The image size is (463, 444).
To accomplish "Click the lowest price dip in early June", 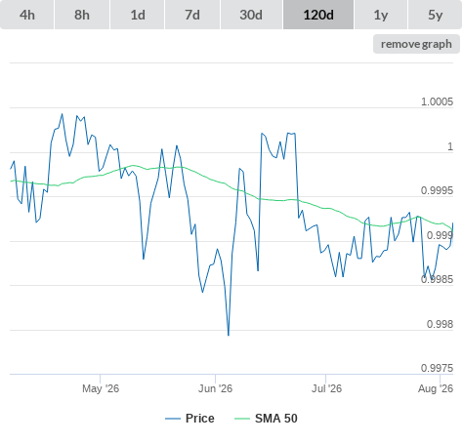I will point(229,335).
